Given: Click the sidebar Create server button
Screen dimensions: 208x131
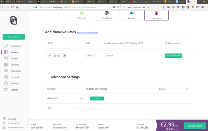Looking at the screenshot, I should tap(14, 37).
